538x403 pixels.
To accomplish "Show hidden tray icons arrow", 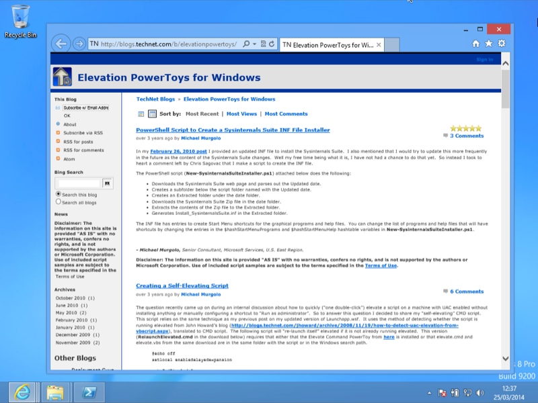I will (x=429, y=393).
